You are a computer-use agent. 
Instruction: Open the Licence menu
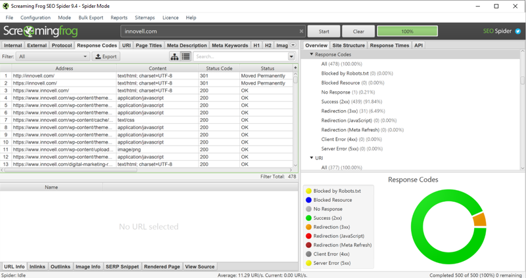[x=170, y=18]
